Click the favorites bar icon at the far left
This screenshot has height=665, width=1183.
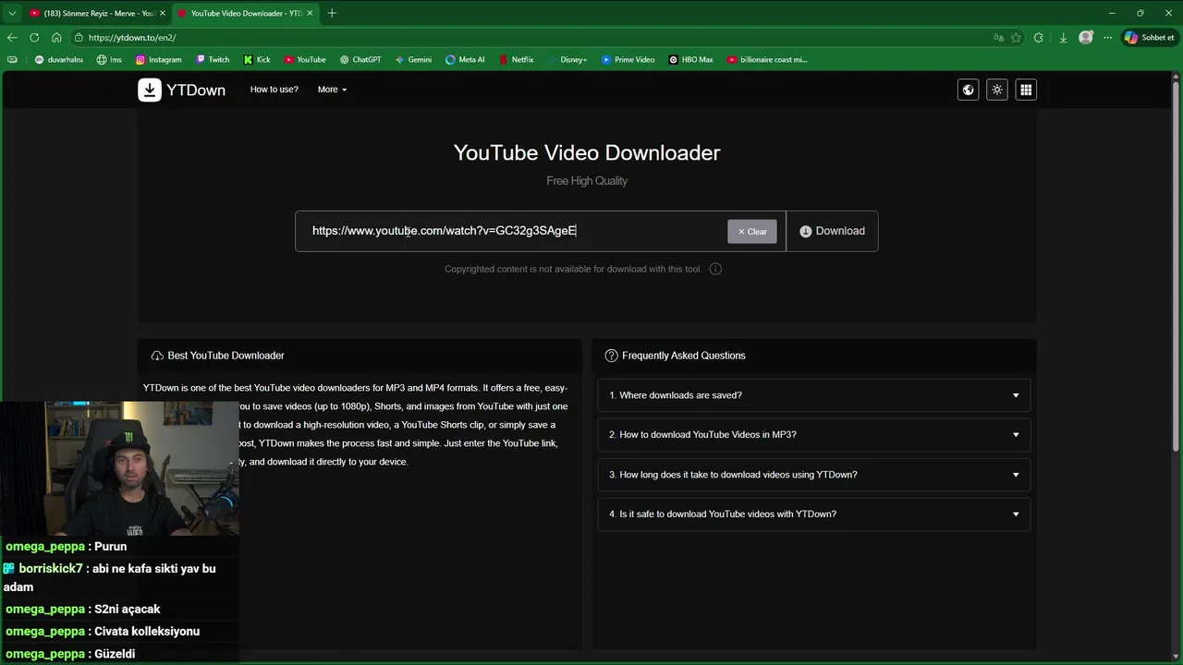click(12, 59)
